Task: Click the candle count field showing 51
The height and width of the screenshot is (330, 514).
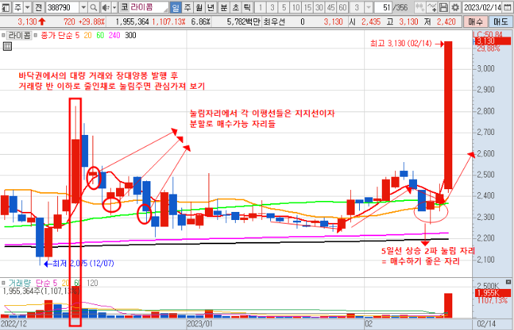Action: point(383,7)
